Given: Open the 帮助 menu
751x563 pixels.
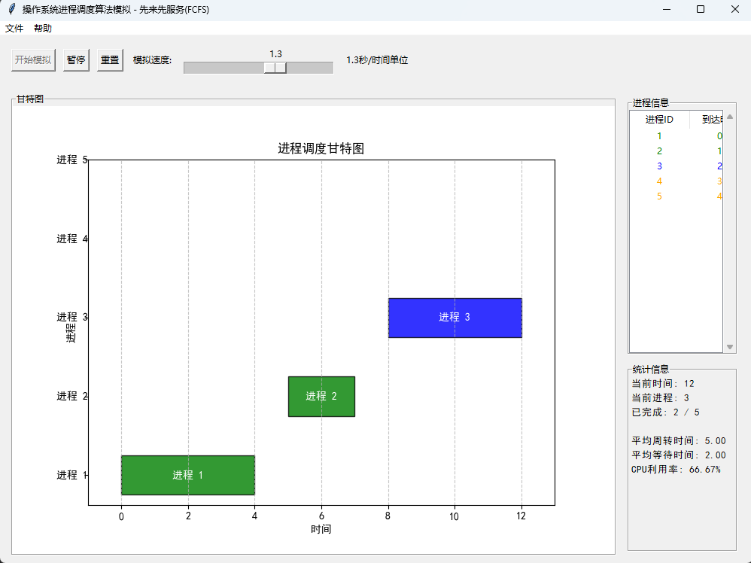Looking at the screenshot, I should point(43,29).
